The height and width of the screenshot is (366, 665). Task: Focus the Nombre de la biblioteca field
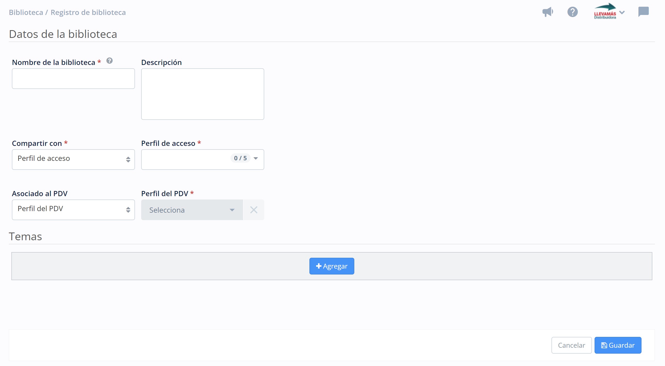(73, 79)
